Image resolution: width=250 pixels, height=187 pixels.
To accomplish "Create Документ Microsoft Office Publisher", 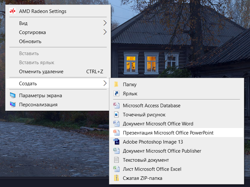I will pos(177,151).
